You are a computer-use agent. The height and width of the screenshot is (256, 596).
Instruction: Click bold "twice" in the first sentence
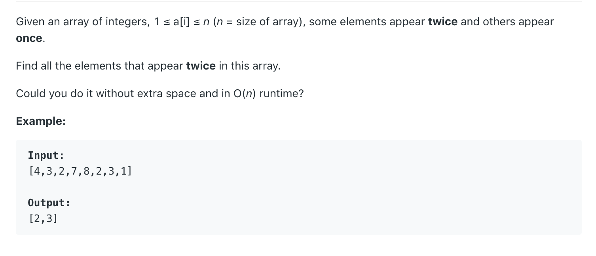pos(443,22)
